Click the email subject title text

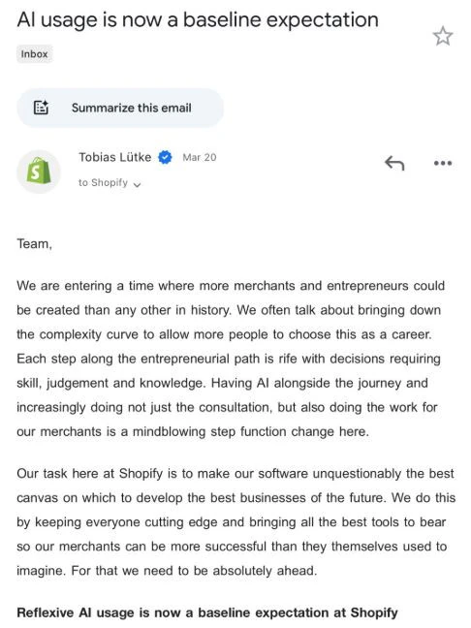pyautogui.click(x=198, y=20)
